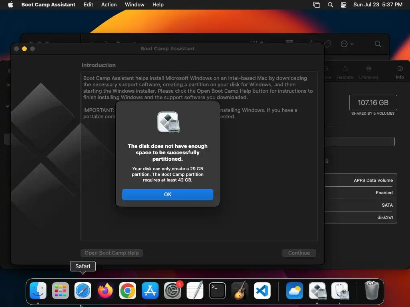Screen dimensions: 410x307
Task: Open Spotlight search in menu bar
Action: pyautogui.click(x=330, y=5)
